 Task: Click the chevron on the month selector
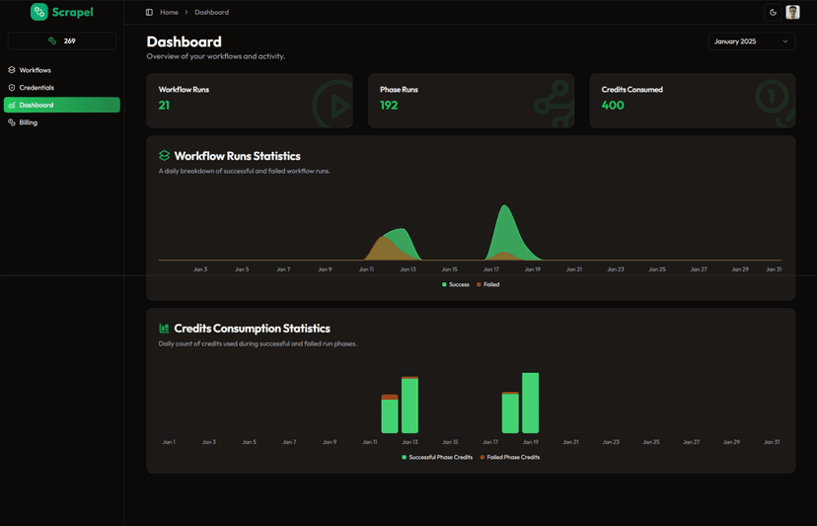click(784, 41)
